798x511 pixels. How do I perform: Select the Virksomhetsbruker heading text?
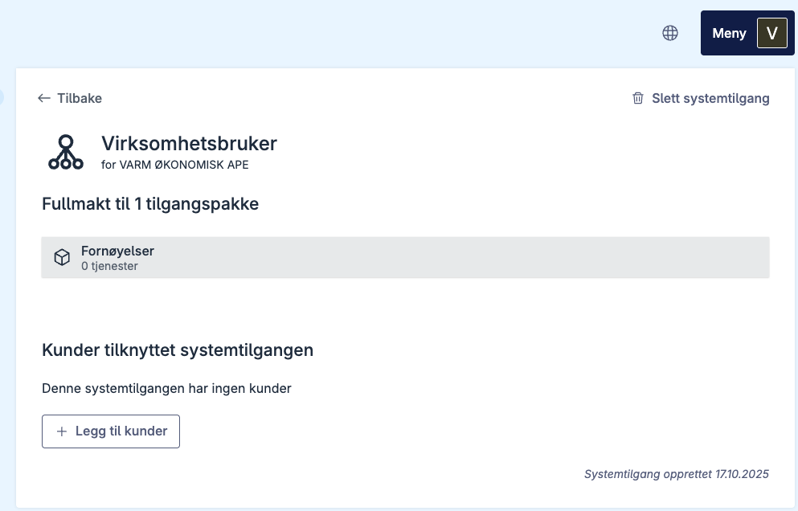pyautogui.click(x=190, y=144)
